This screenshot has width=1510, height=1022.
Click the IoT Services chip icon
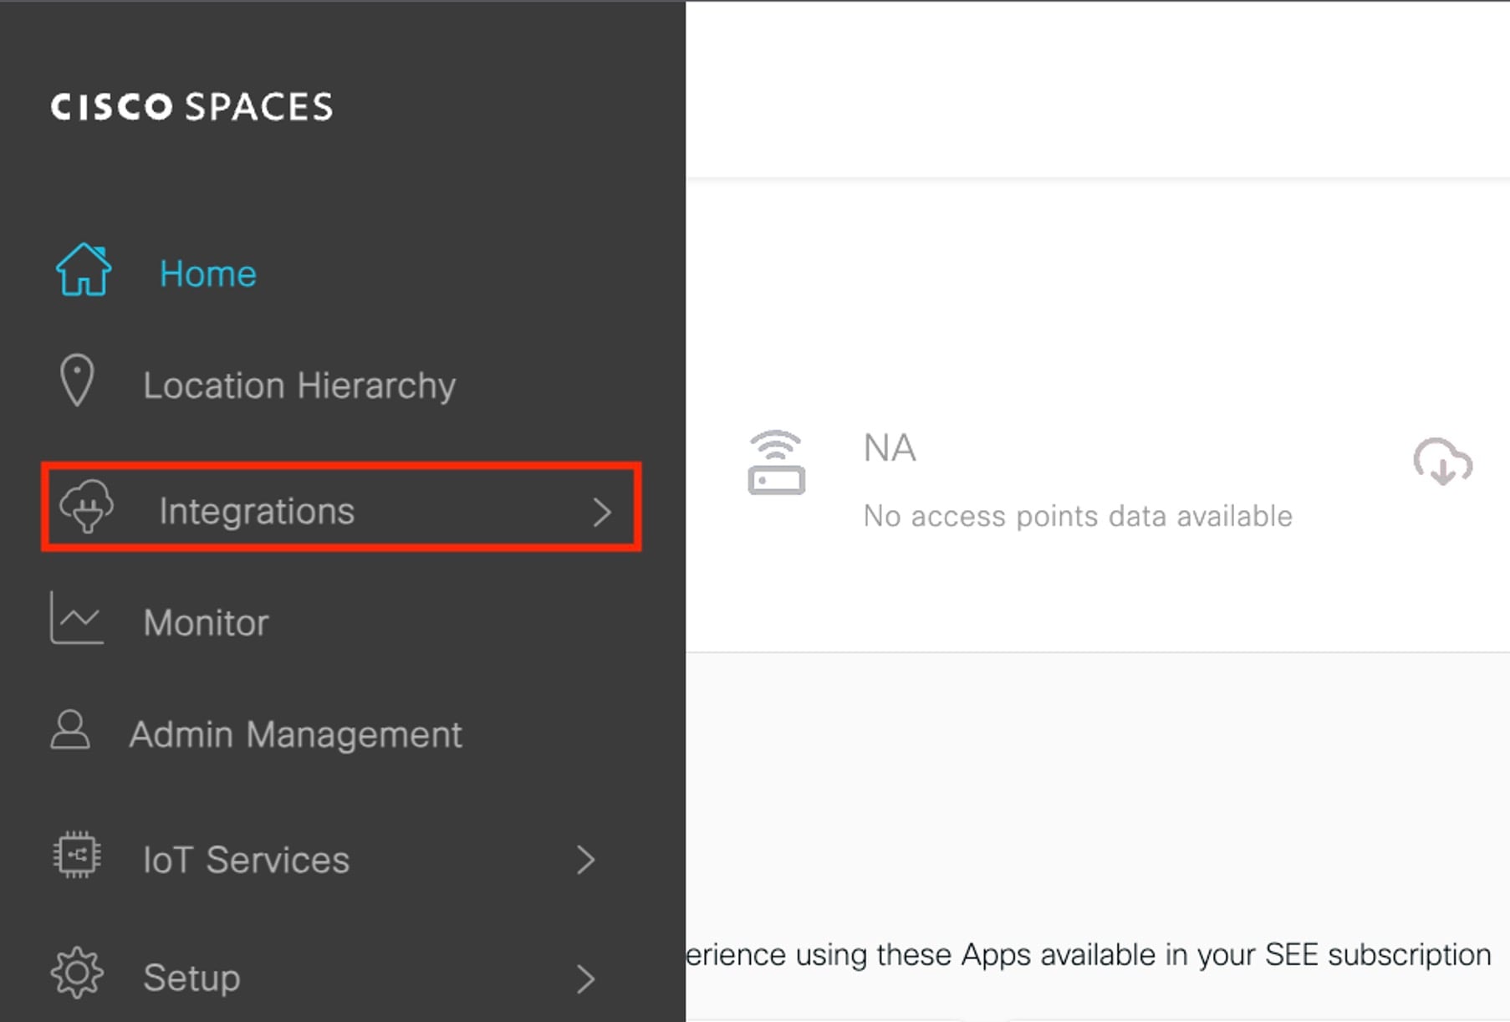coord(77,855)
